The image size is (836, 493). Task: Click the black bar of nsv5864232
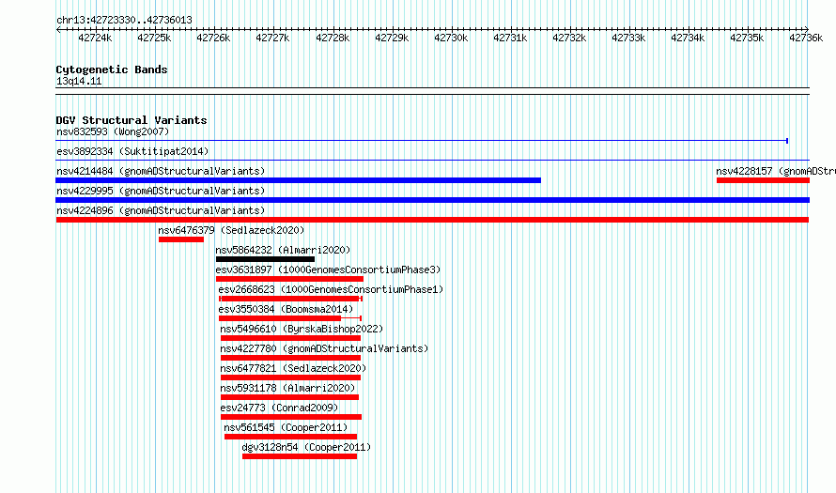[265, 259]
